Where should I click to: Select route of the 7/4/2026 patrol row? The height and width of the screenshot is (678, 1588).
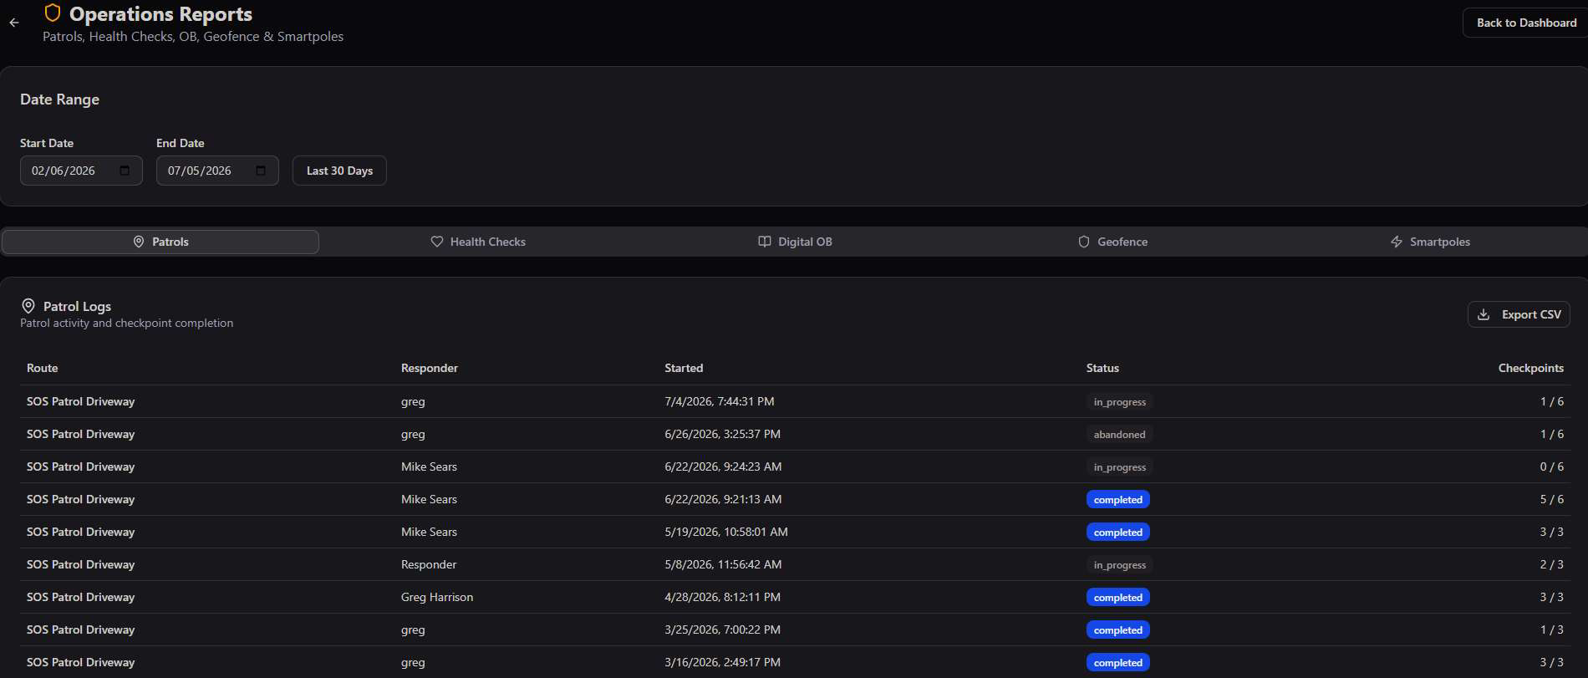pyautogui.click(x=81, y=401)
